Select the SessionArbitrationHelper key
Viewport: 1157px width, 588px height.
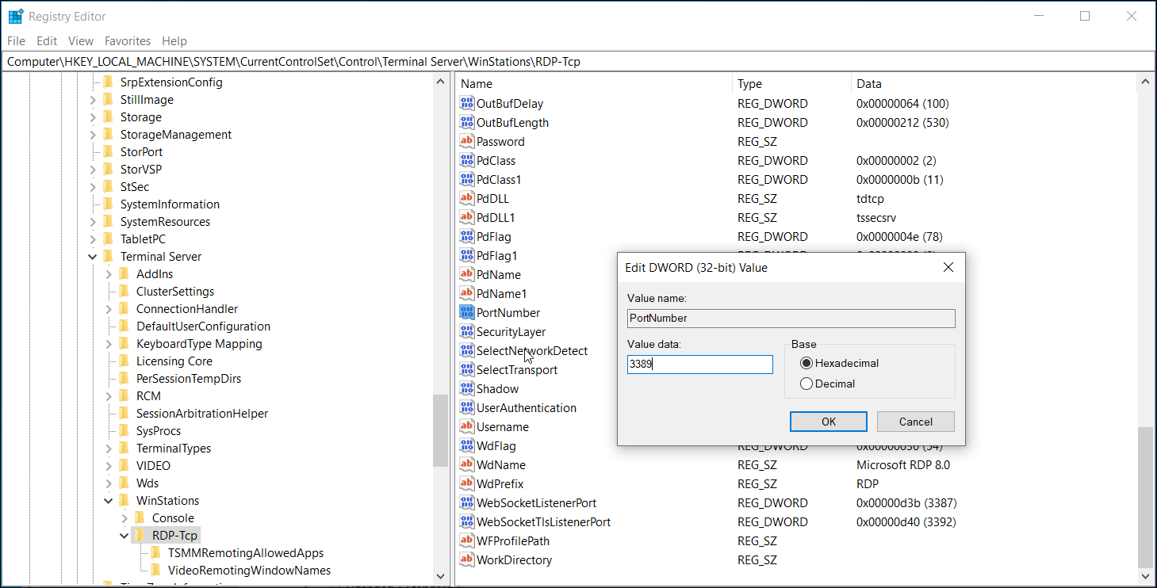point(202,414)
